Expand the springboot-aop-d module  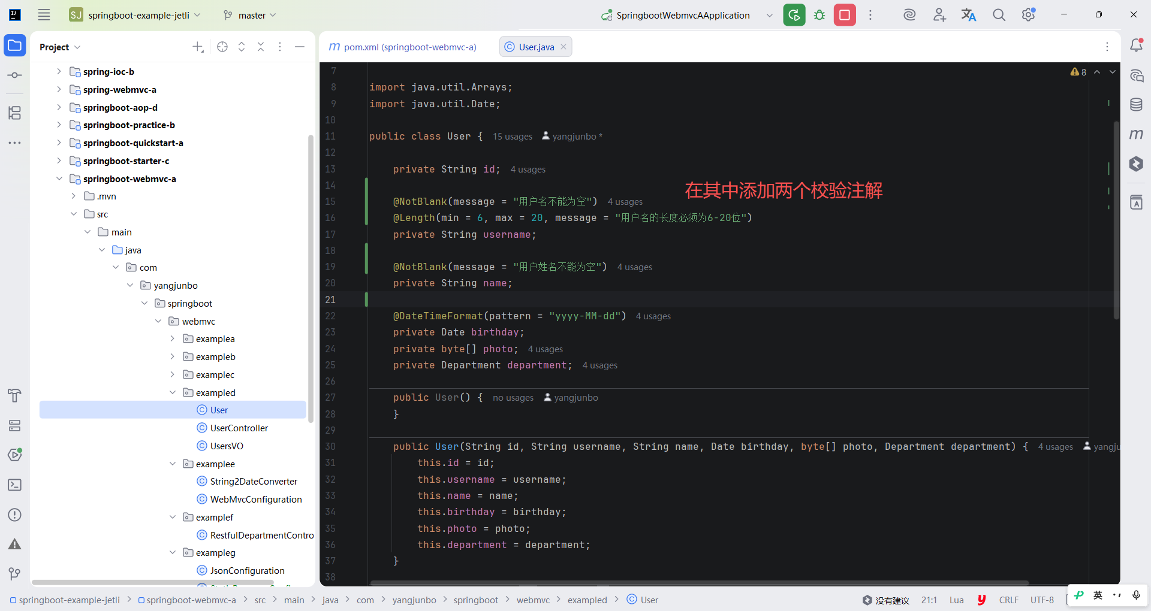[x=59, y=107]
